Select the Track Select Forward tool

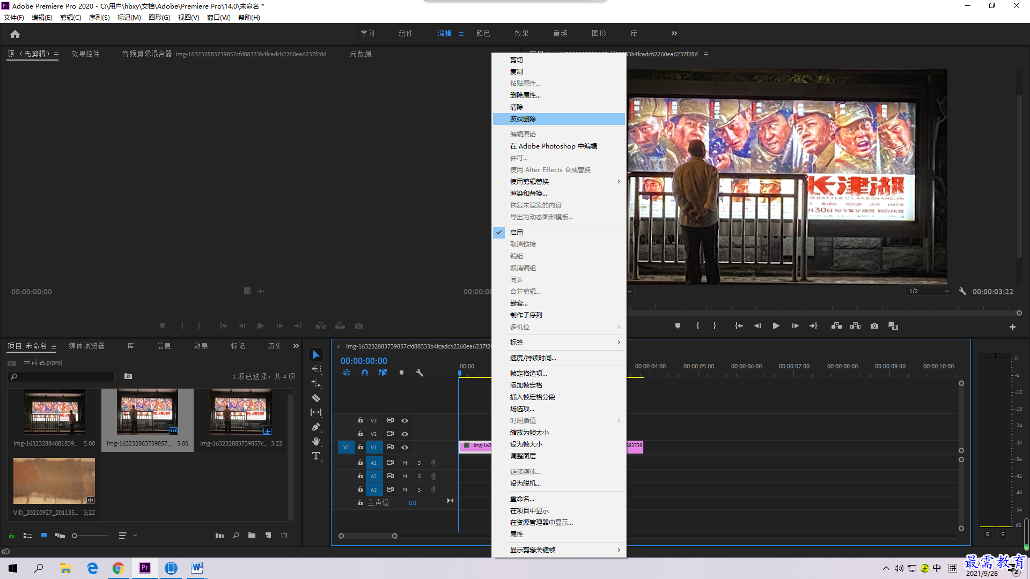click(x=316, y=369)
